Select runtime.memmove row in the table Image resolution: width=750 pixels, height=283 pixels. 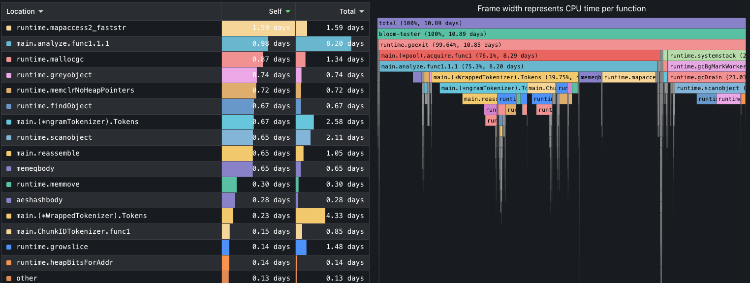coord(185,185)
